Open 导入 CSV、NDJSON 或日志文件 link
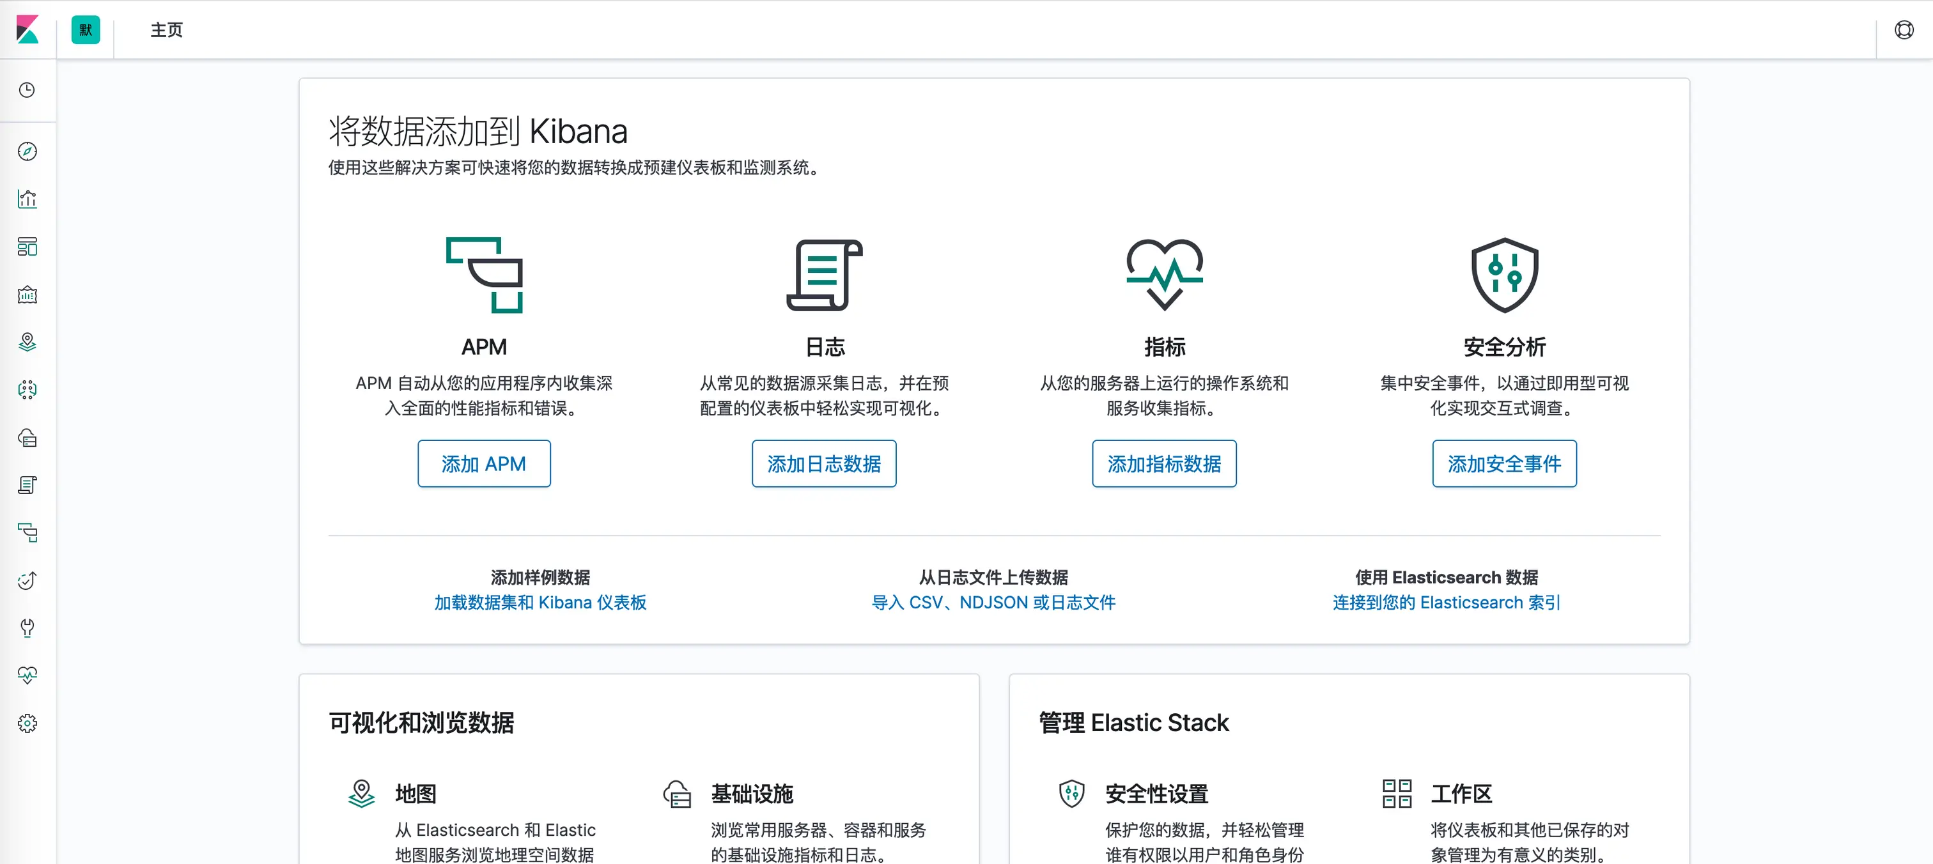1933x864 pixels. (993, 602)
